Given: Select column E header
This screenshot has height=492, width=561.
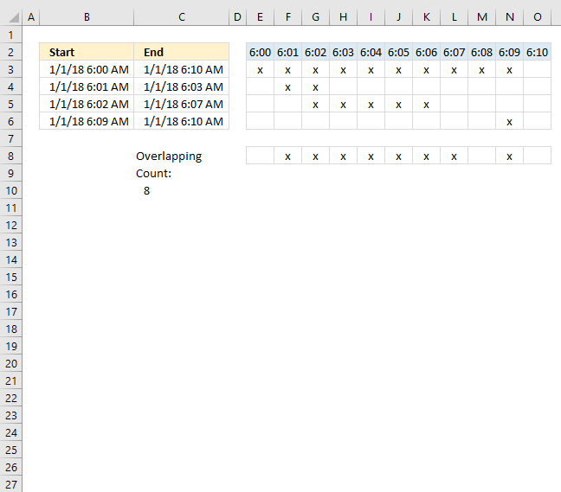Looking at the screenshot, I should click(260, 16).
